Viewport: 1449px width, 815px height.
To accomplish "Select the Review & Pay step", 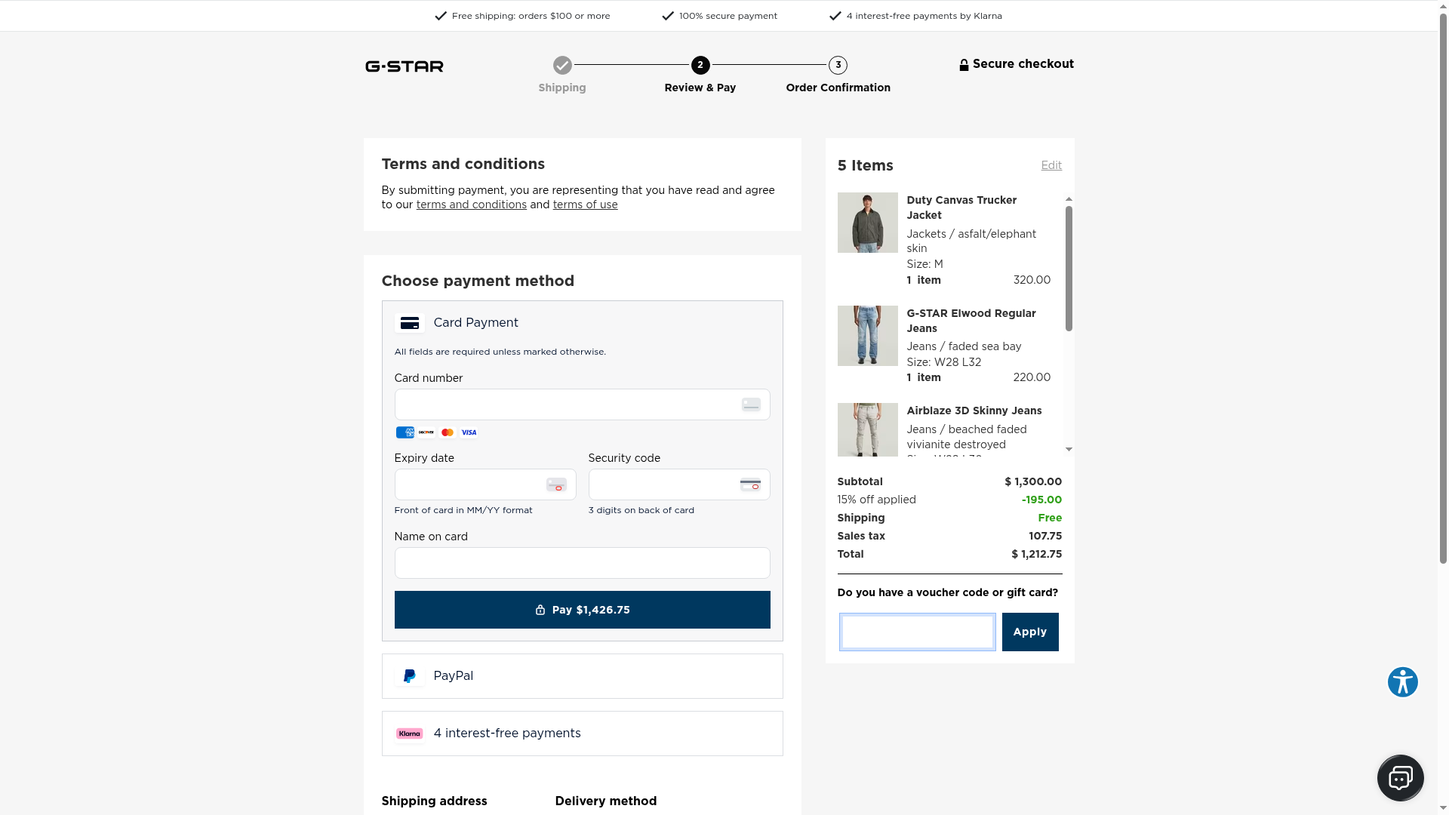I will [x=700, y=66].
